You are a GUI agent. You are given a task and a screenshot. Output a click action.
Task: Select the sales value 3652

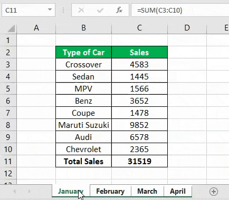(139, 101)
